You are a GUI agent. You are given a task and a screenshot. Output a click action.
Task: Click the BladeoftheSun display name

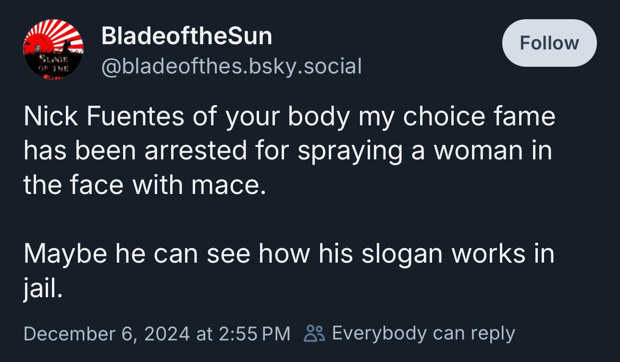186,36
